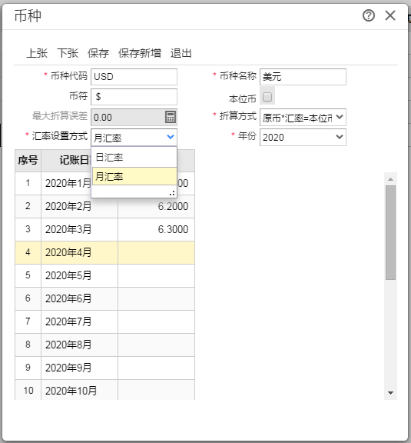Click 保存新增 button
This screenshot has width=411, height=443.
[140, 53]
